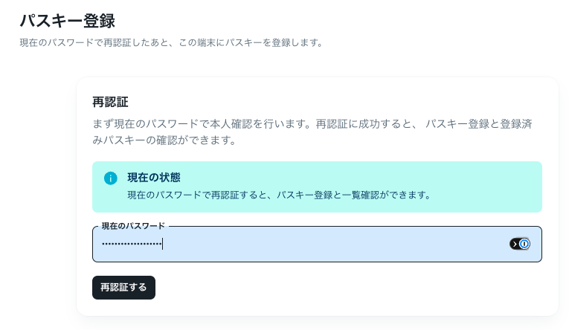This screenshot has width=569, height=330.
Task: Click the teal banner text about 一覧確認
Action: [x=278, y=195]
